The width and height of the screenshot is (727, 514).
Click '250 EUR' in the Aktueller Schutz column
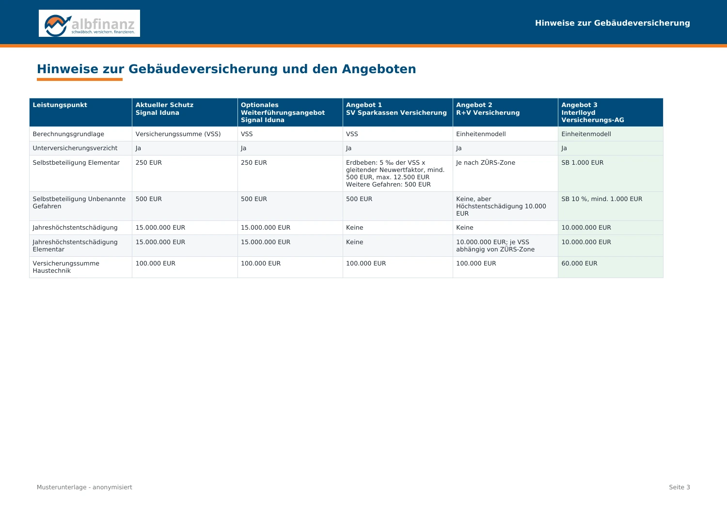pos(185,173)
